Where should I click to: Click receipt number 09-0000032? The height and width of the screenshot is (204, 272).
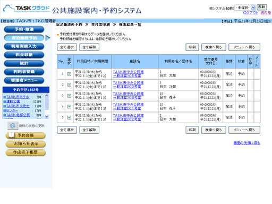click(x=208, y=72)
